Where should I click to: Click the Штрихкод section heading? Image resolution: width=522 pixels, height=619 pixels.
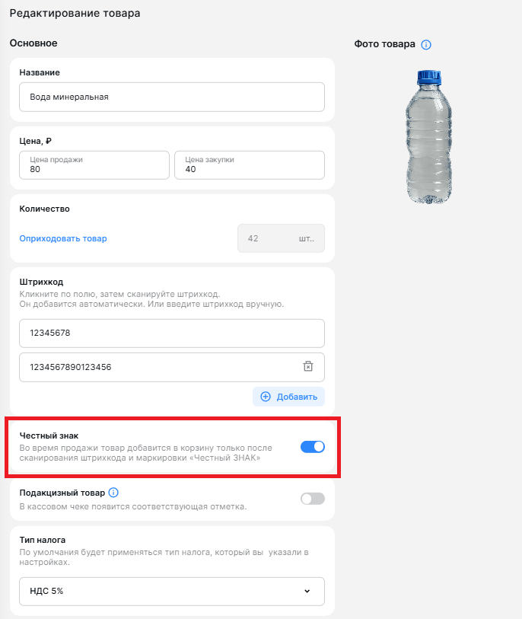pyautogui.click(x=41, y=282)
